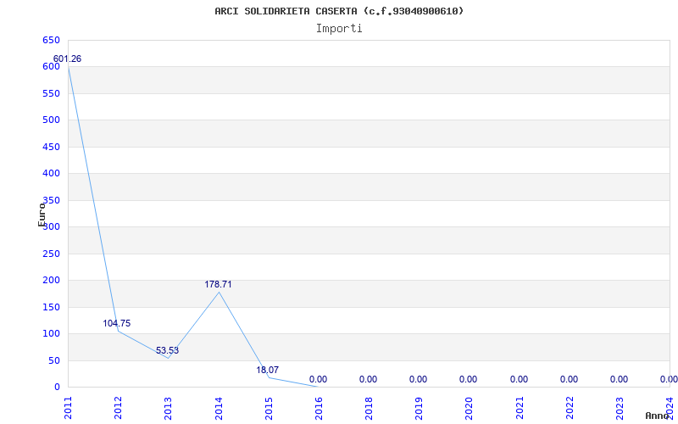Click the 600 y-axis tick label

coord(51,67)
